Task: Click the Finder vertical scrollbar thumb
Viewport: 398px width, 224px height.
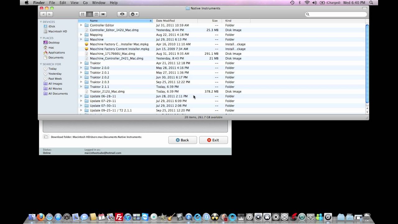Action: coord(367,63)
